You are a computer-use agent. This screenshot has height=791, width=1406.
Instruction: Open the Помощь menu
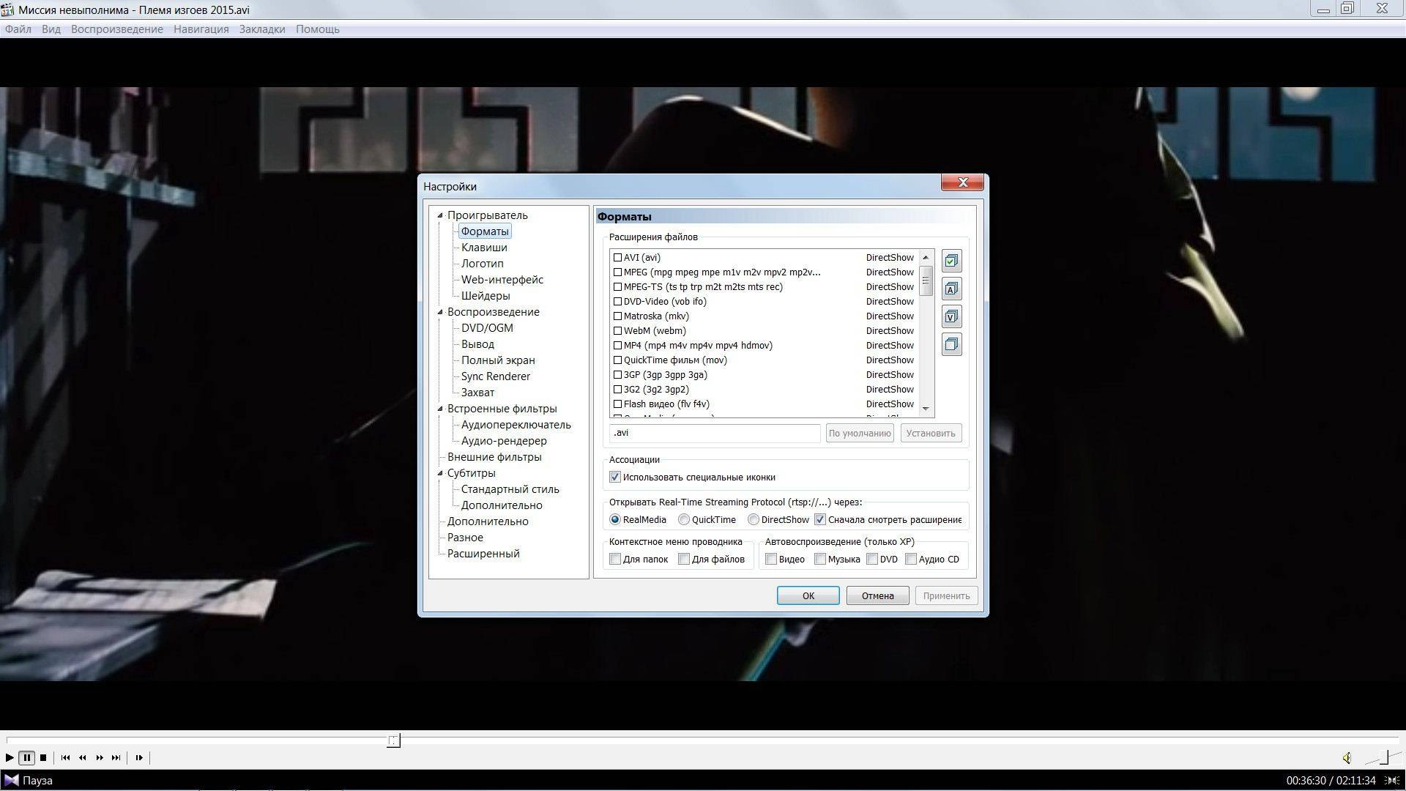(x=318, y=29)
